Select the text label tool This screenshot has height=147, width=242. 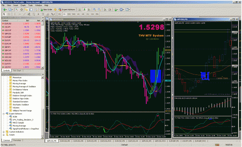click(43, 14)
